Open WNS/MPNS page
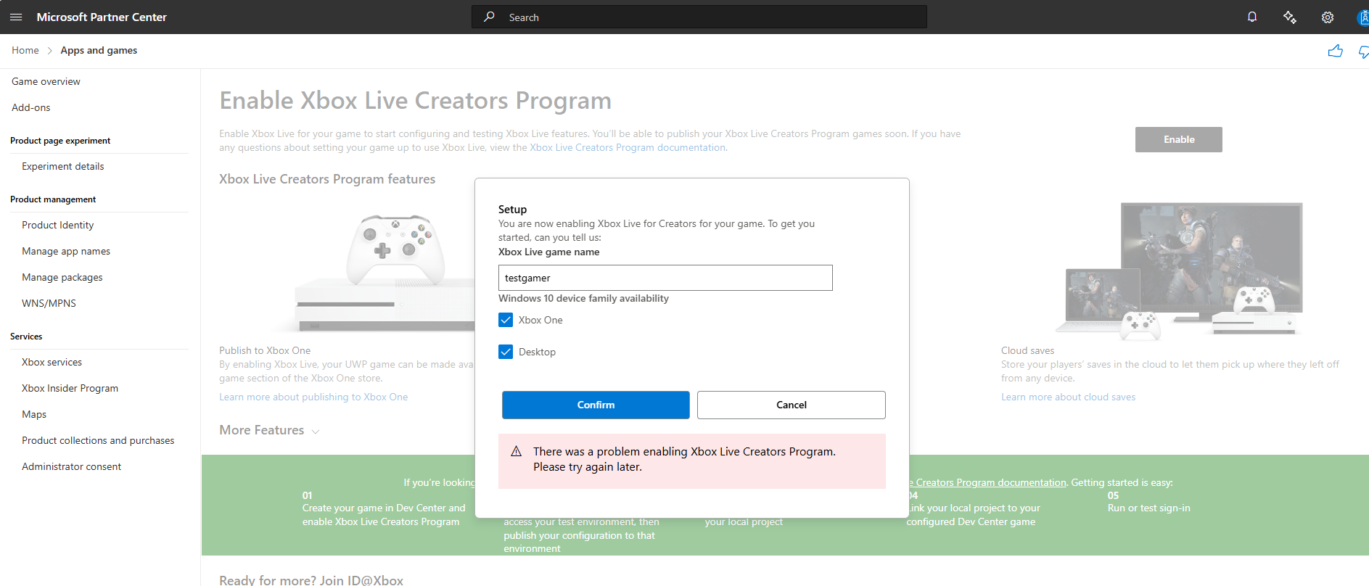Screen dimensions: 1369x586 click(x=49, y=303)
